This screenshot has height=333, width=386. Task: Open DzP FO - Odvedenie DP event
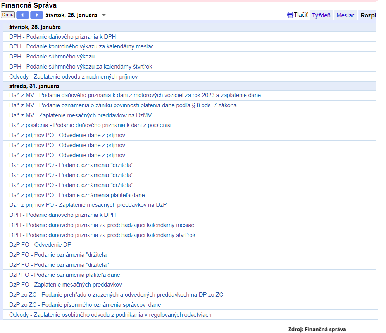point(40,245)
